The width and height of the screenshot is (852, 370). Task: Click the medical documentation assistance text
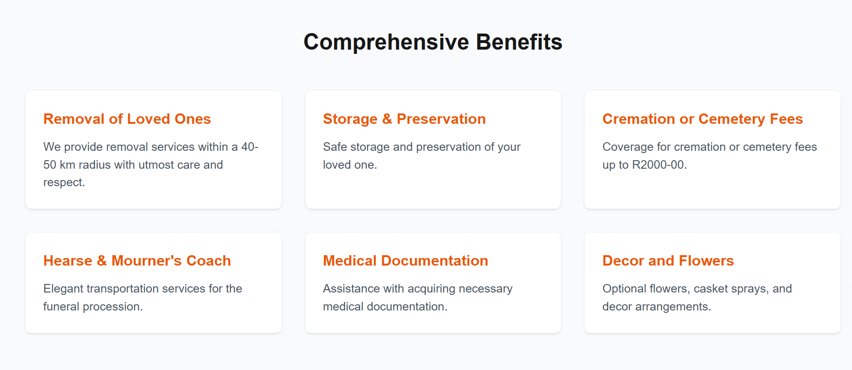(418, 297)
